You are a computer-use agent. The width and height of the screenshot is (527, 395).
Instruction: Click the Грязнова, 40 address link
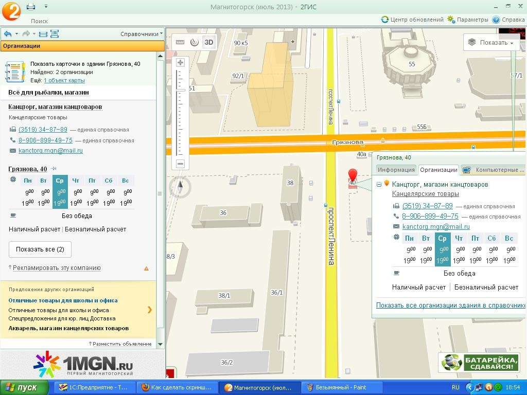tap(28, 169)
